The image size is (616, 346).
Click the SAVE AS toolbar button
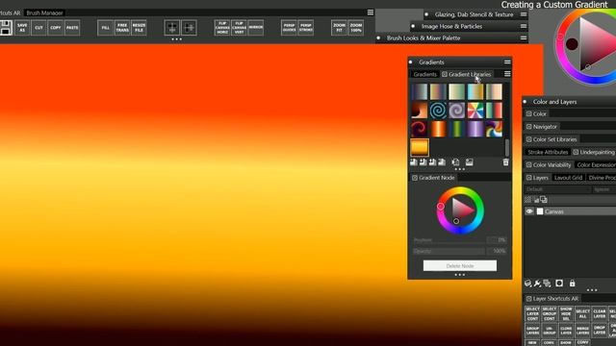tap(22, 28)
